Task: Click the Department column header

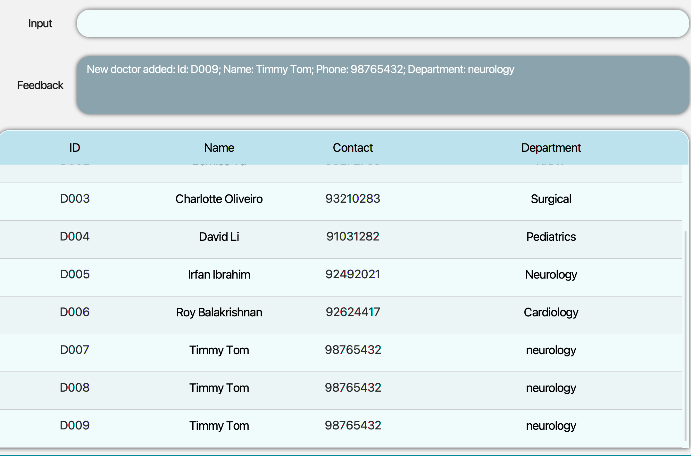Action: pos(551,148)
